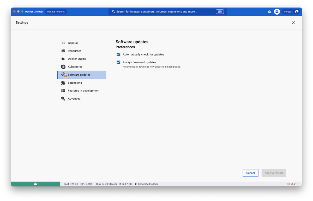Click the Kubernetes wheel icon
Image resolution: width=313 pixels, height=201 pixels.
click(x=63, y=67)
